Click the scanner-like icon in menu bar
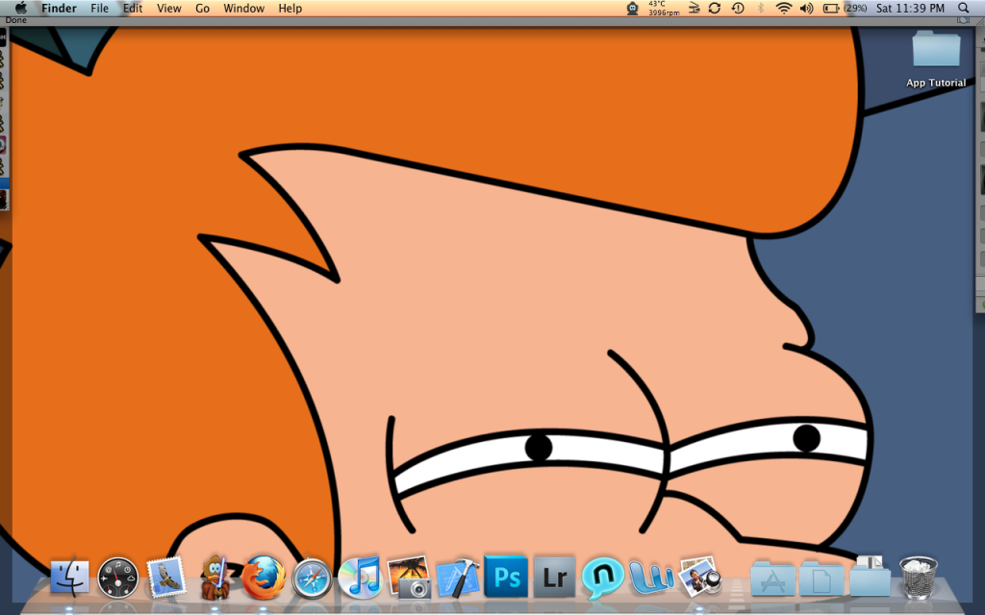 694,8
